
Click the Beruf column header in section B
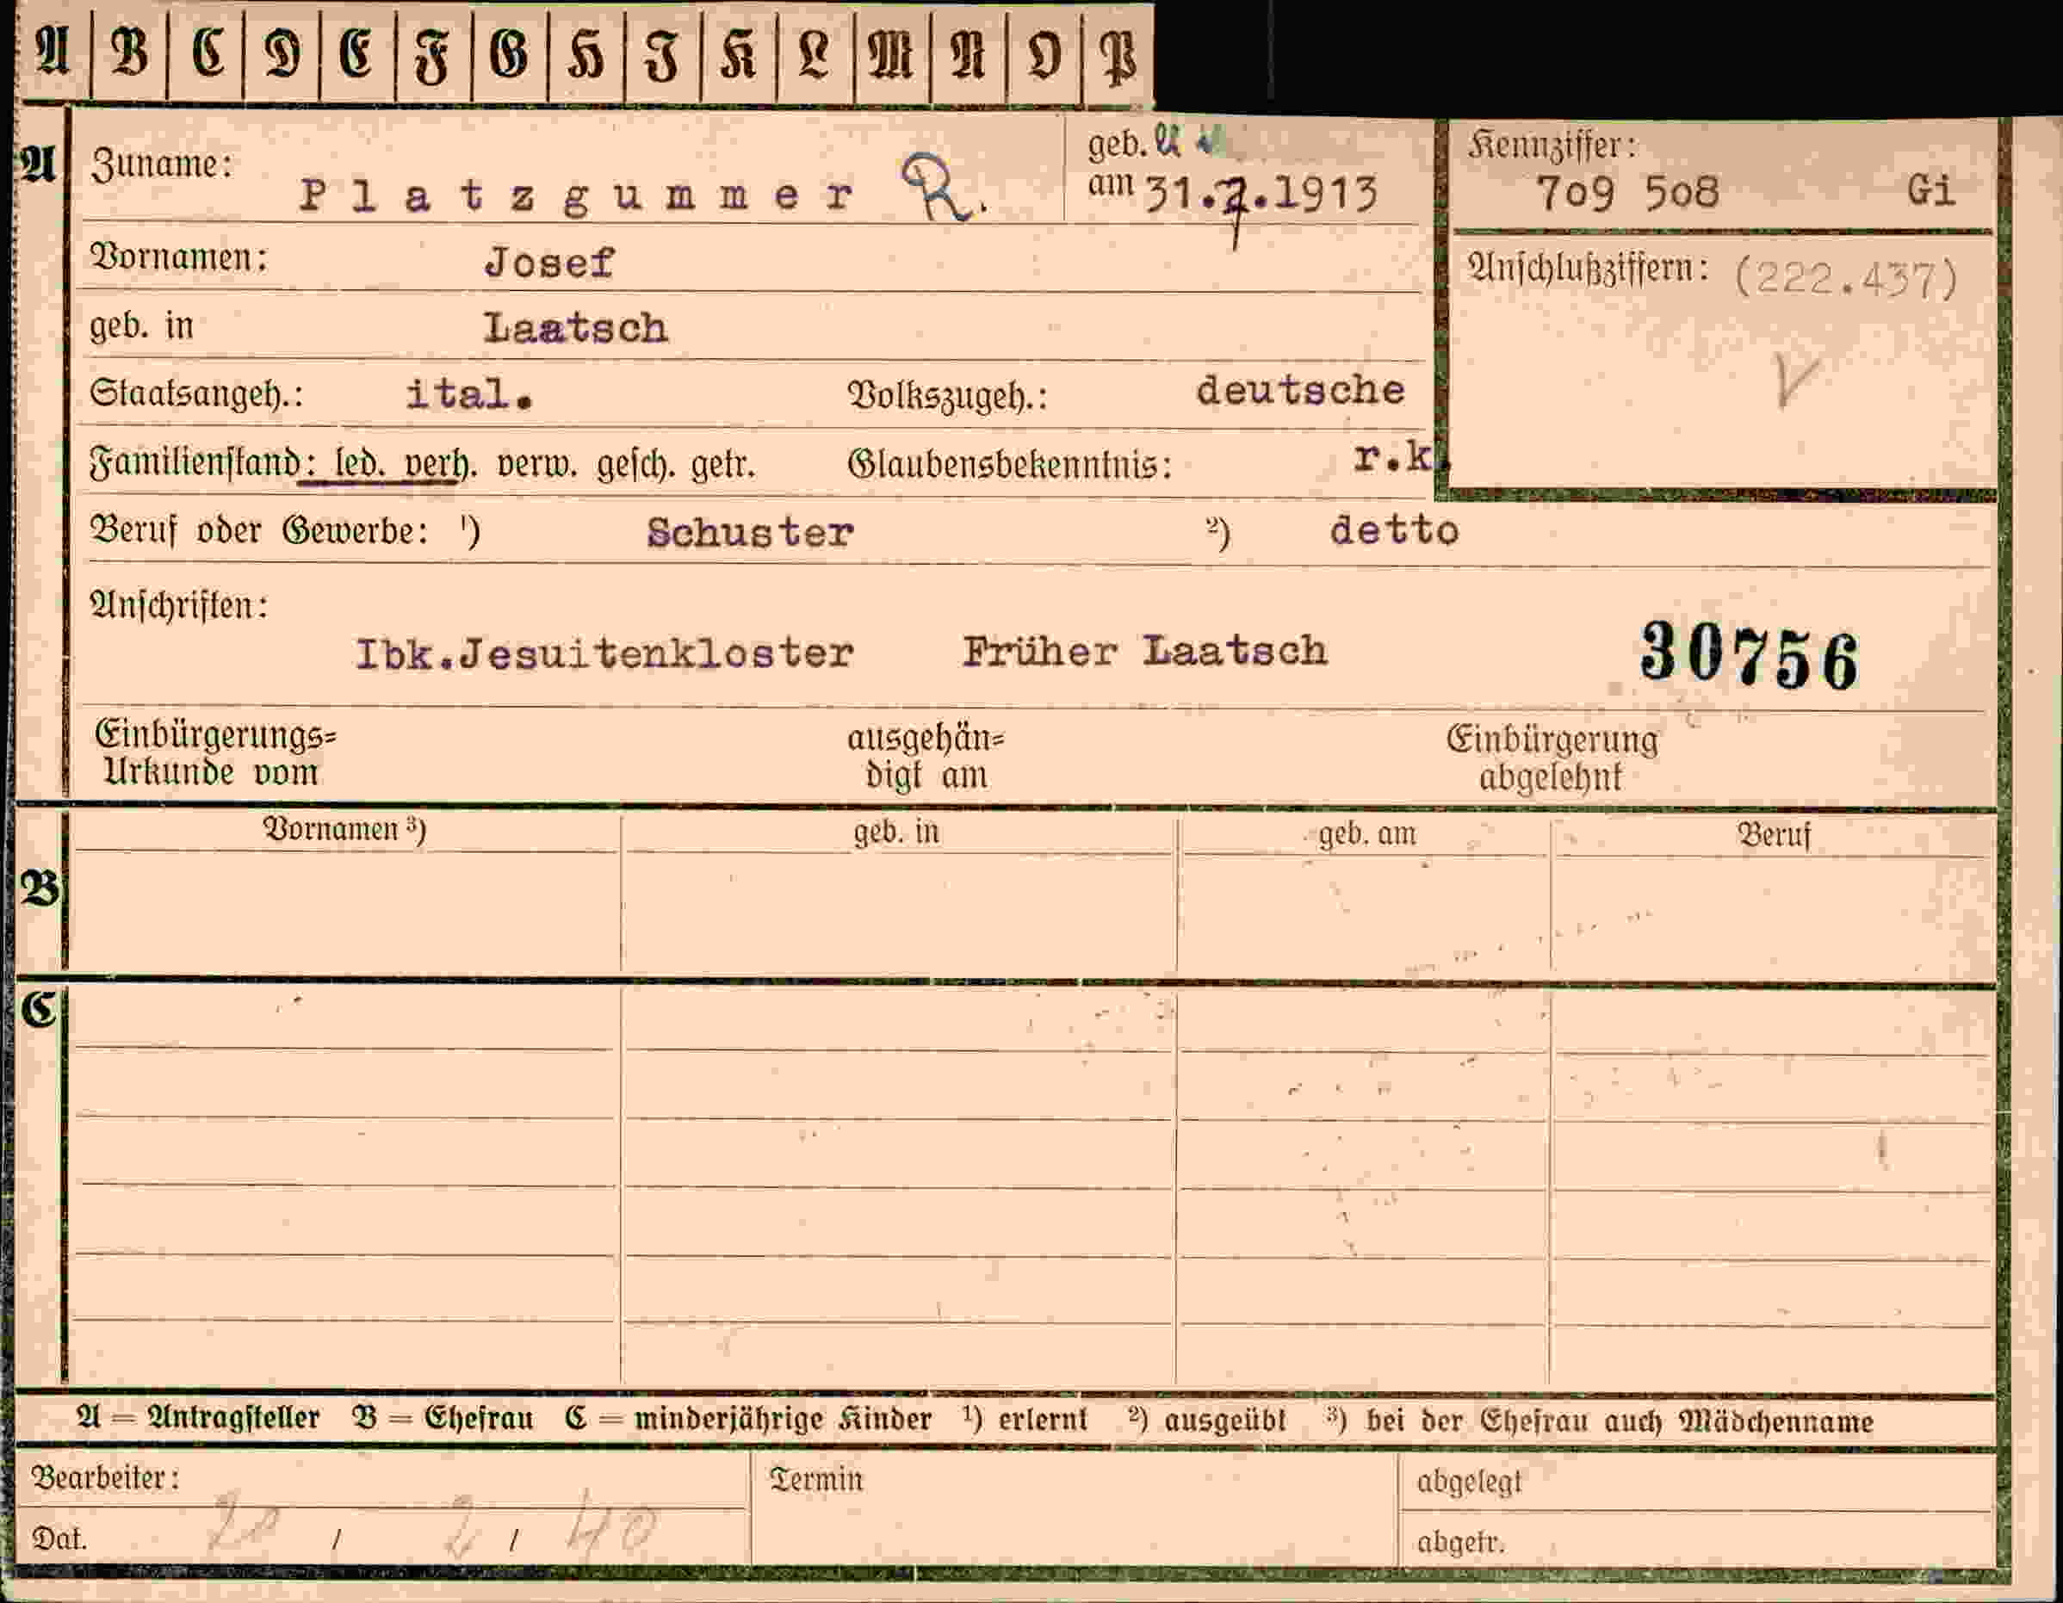1774,835
